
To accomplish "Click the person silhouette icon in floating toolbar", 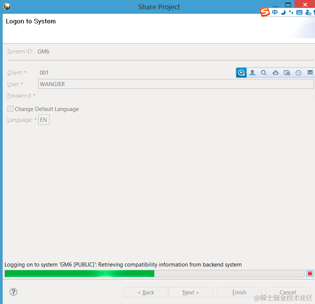I will 252,73.
